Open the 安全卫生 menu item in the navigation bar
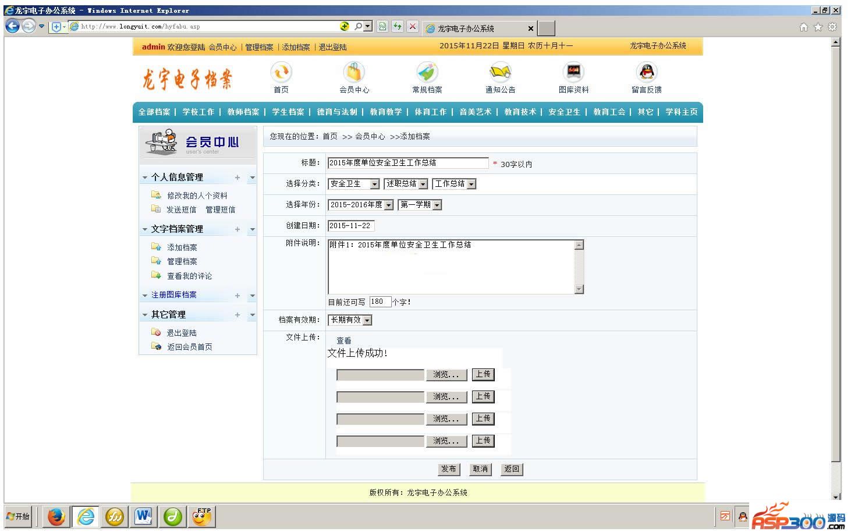Screen dimensions: 851x532 click(x=564, y=112)
